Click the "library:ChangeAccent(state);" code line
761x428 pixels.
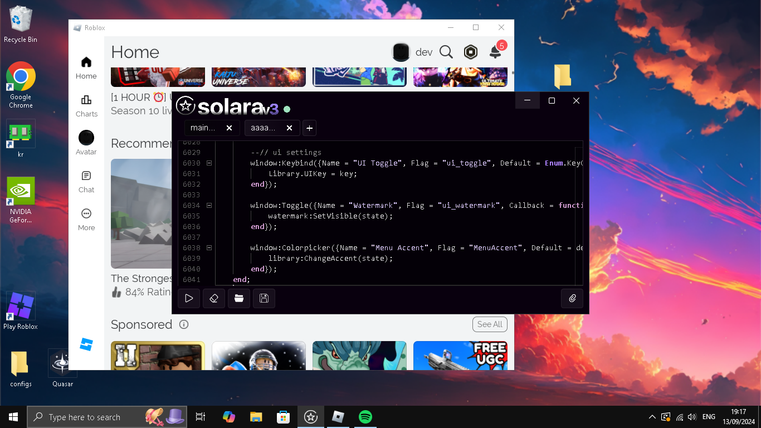coord(330,259)
